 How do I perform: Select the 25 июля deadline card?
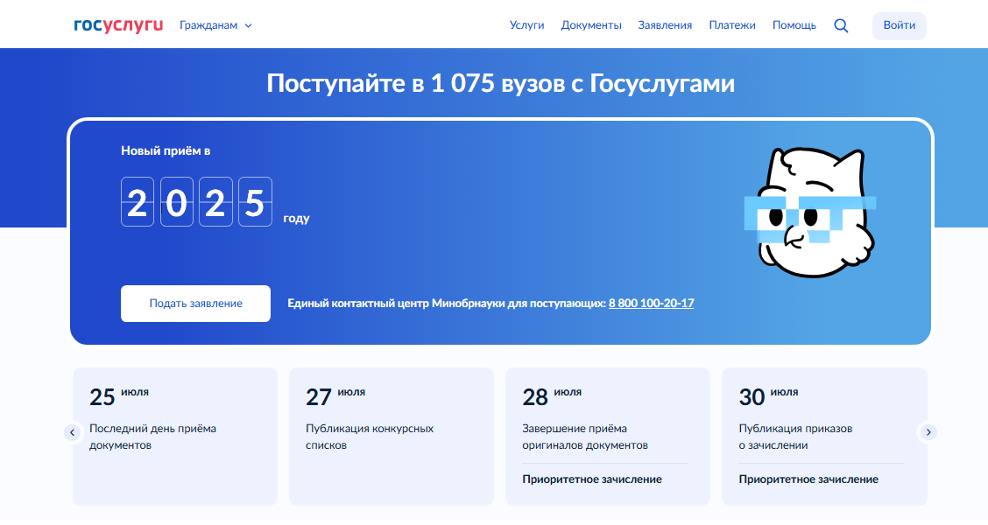coord(175,437)
